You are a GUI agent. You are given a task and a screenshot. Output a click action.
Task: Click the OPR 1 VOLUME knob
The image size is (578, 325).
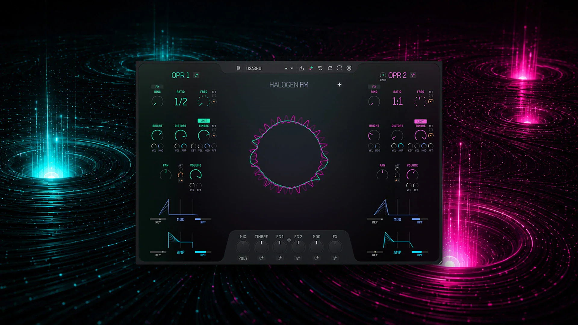pyautogui.click(x=196, y=175)
